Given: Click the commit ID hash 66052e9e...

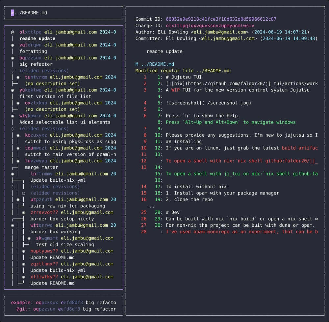Looking at the screenshot, I should tap(221, 19).
